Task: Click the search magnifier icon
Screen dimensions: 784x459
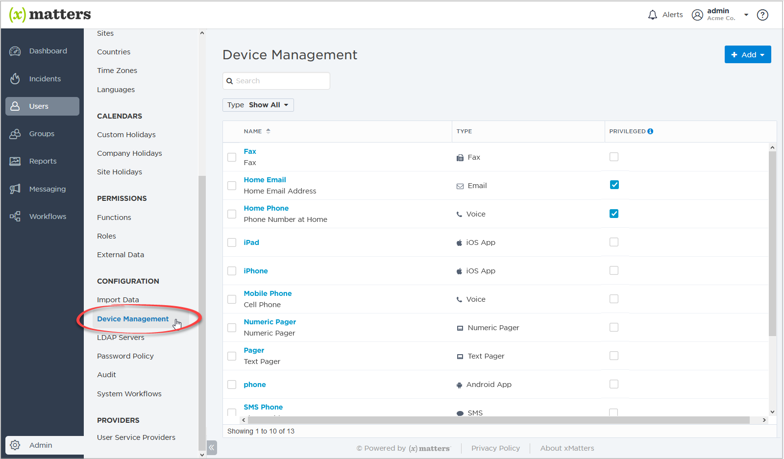Action: (229, 81)
